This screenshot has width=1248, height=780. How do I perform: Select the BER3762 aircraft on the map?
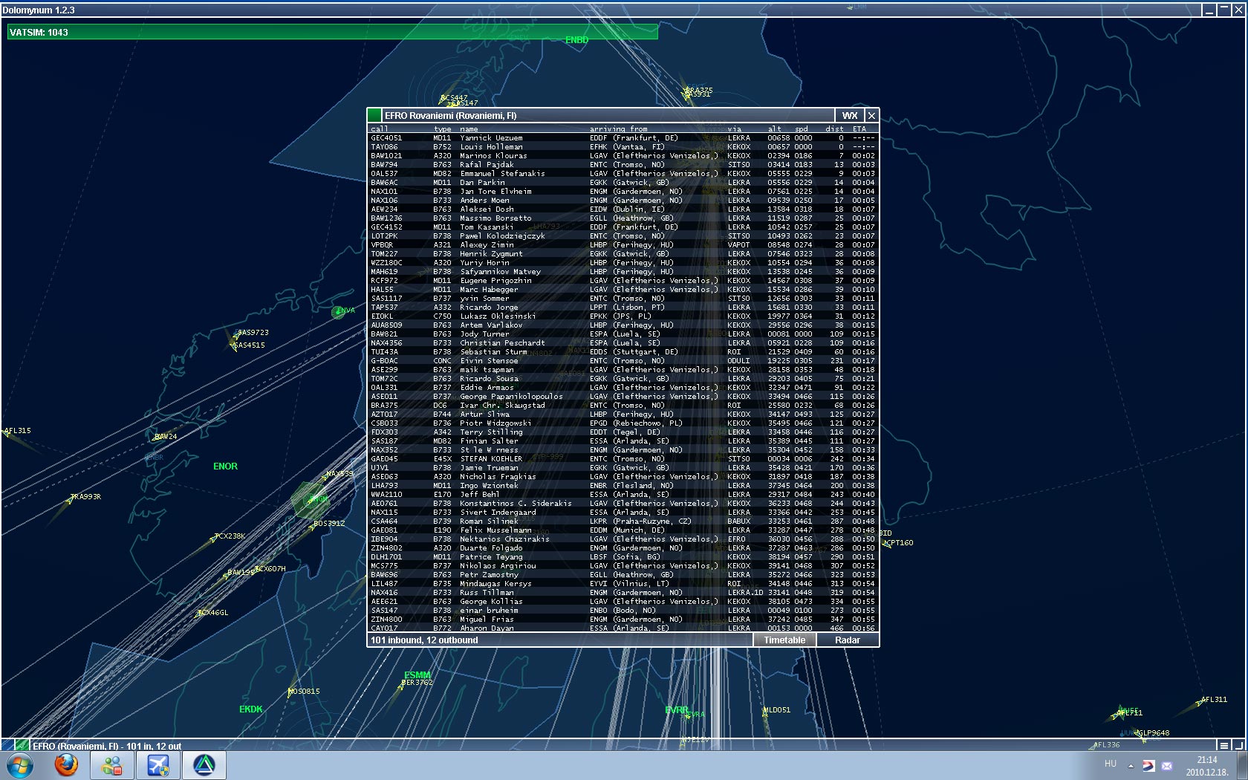coord(417,683)
